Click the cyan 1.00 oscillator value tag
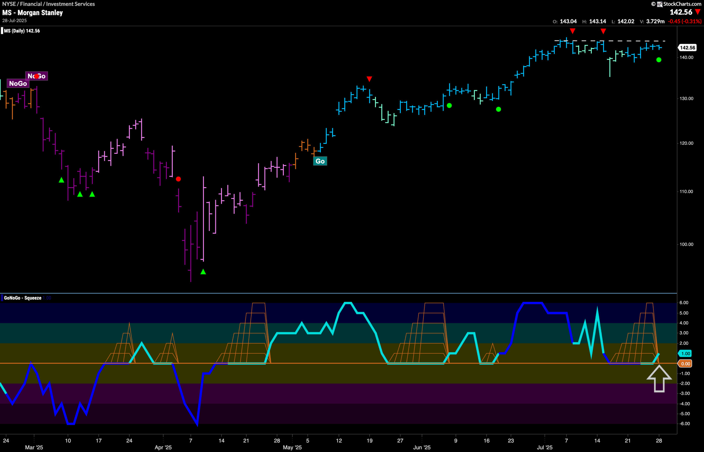 685,353
